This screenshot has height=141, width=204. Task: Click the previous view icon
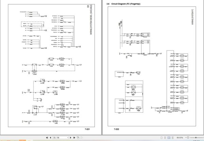pos(78,138)
